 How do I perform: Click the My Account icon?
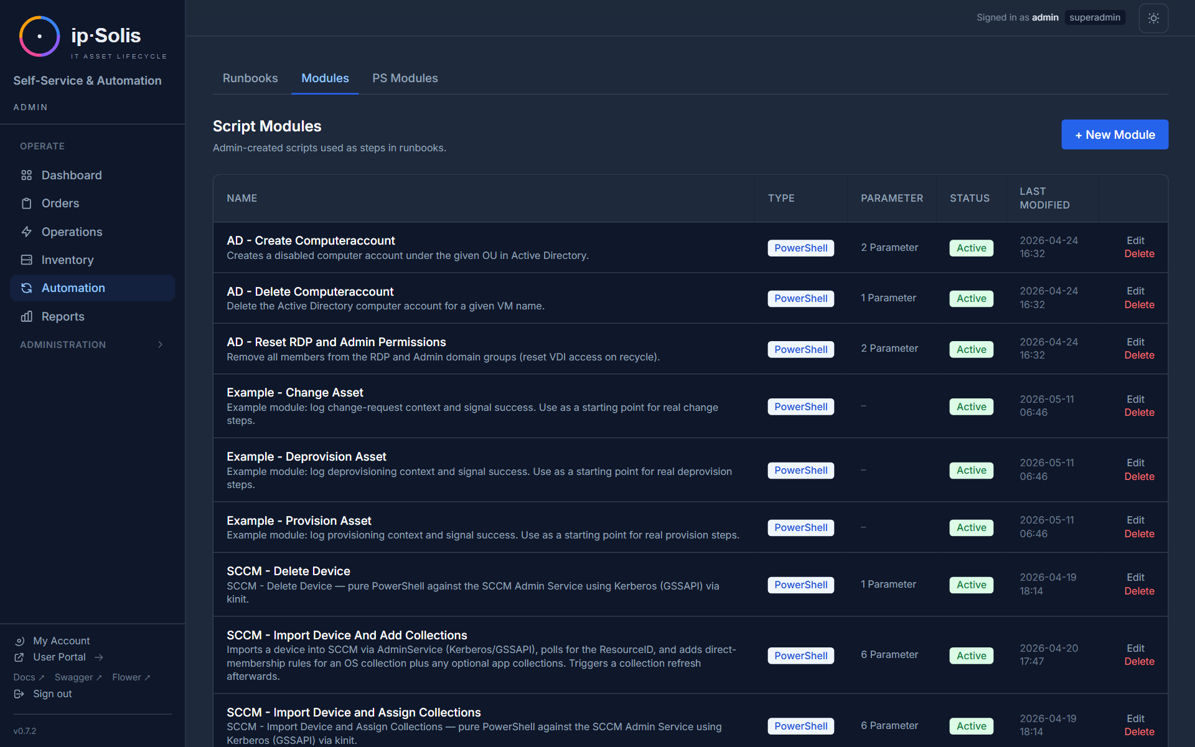(19, 641)
